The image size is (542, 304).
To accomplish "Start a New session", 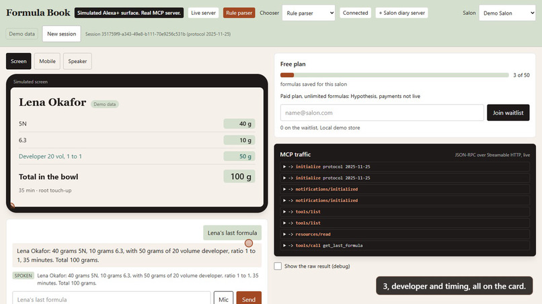I will (61, 34).
